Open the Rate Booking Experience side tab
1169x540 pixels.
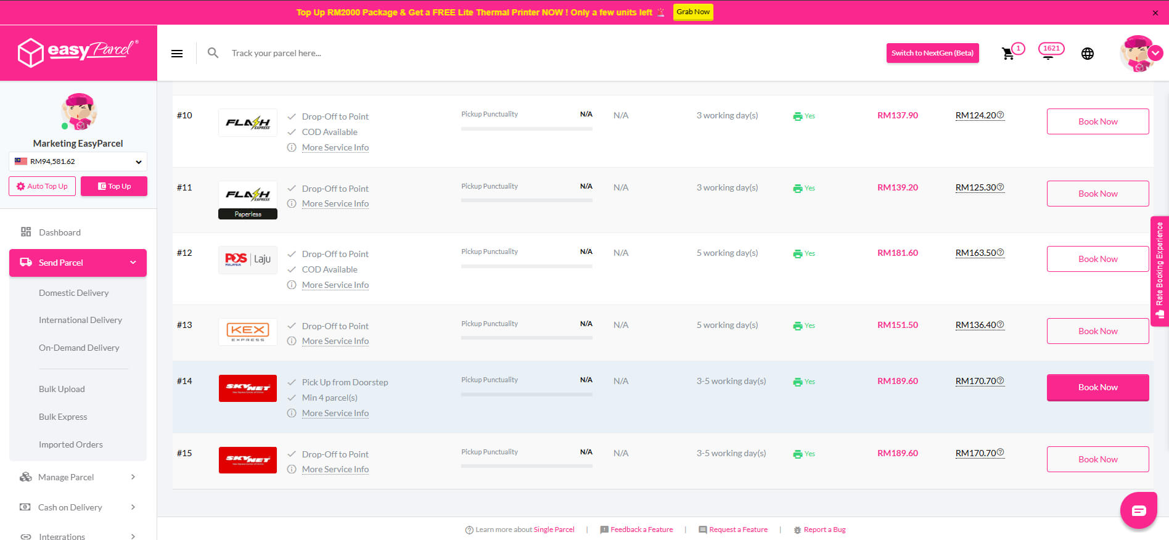[1160, 270]
